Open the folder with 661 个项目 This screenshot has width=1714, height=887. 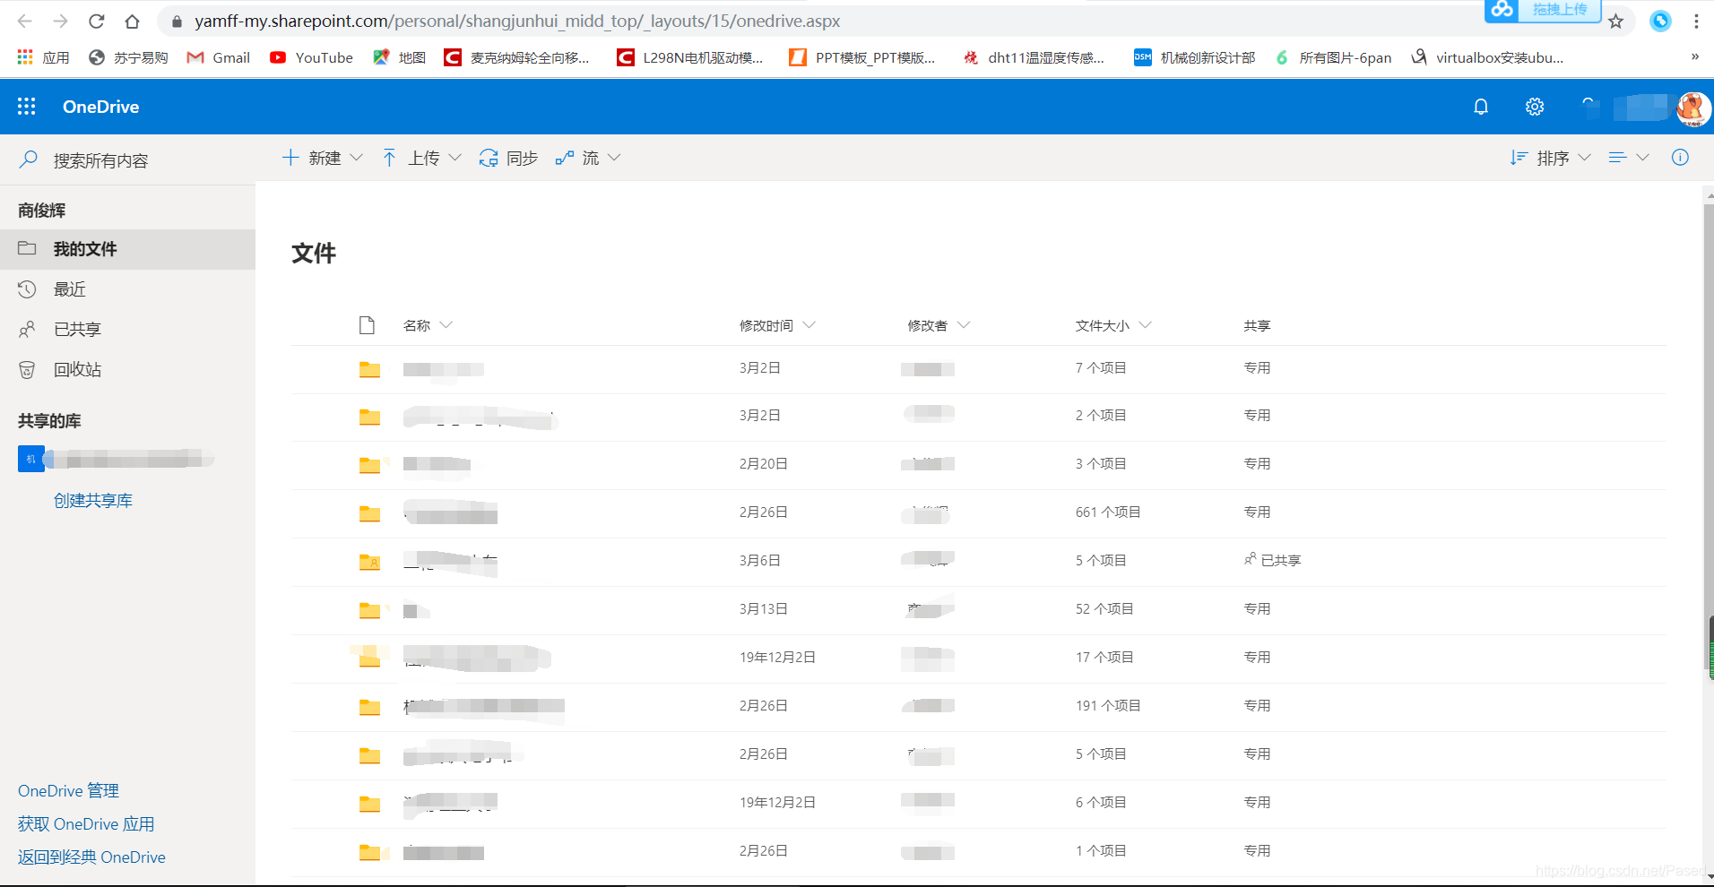[x=450, y=513]
